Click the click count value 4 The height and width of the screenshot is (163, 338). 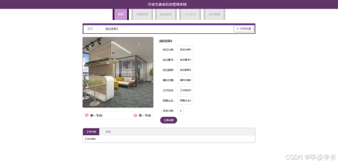181,111
